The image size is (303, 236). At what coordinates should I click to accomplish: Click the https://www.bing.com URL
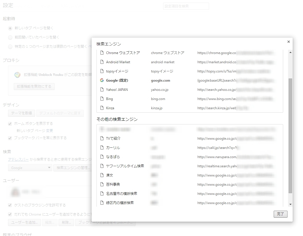click(x=217, y=99)
